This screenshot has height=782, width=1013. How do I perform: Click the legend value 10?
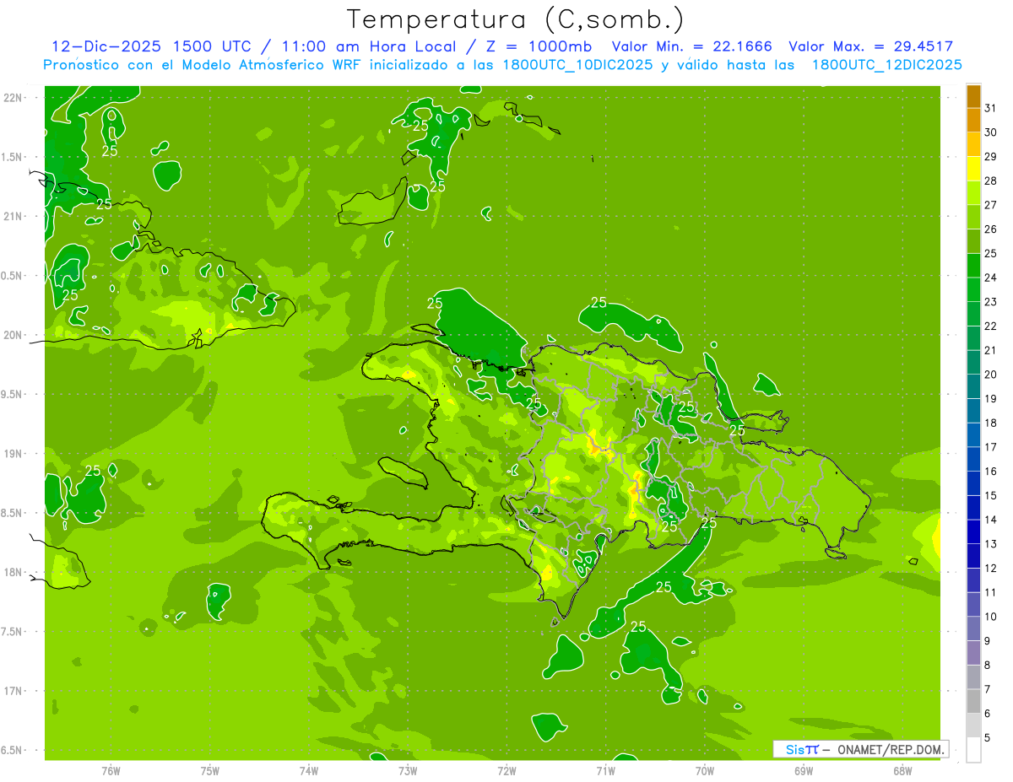coord(990,616)
